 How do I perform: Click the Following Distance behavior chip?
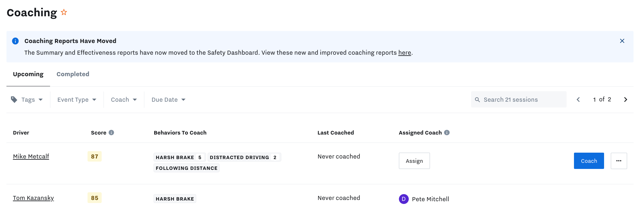click(186, 168)
